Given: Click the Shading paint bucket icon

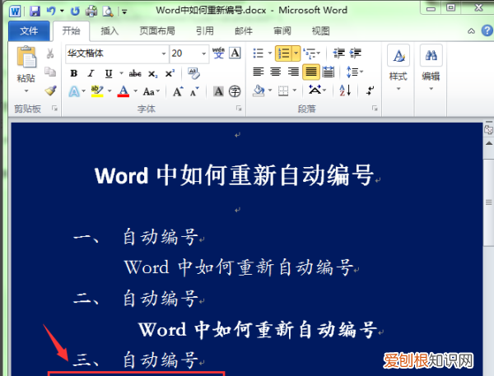Looking at the screenshot, I should coord(259,91).
